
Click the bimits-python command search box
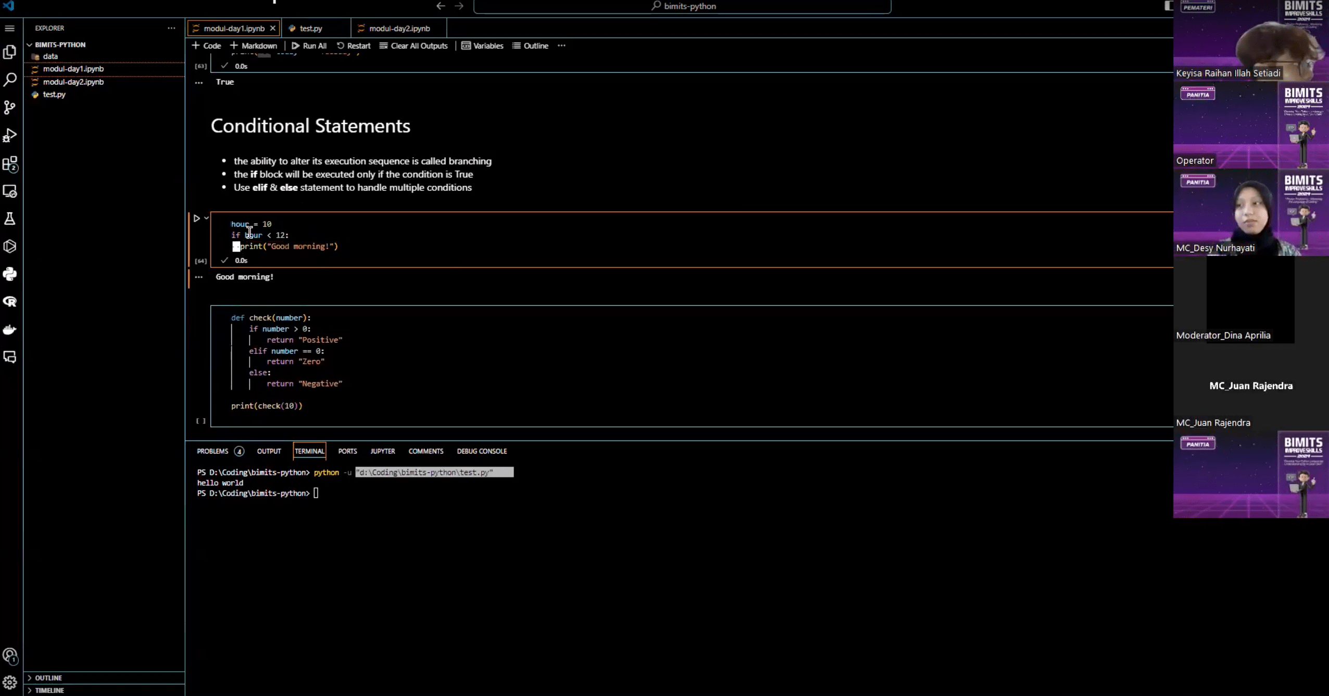click(682, 6)
